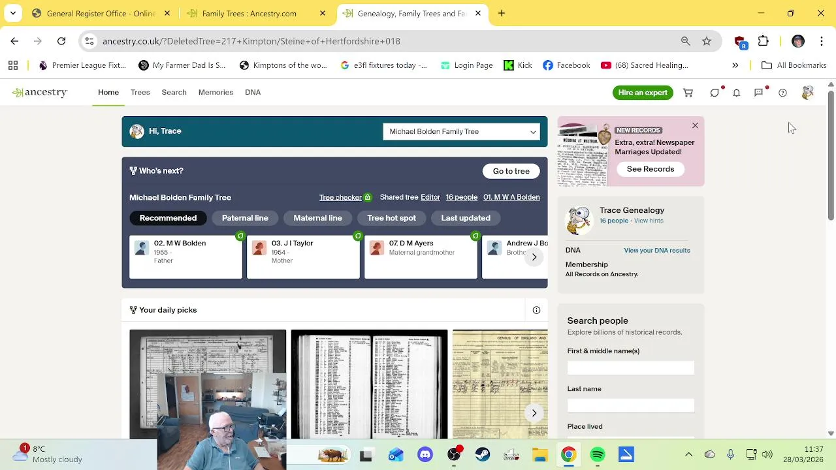Open the Editor link for the shared tree
The height and width of the screenshot is (470, 836).
pyautogui.click(x=430, y=197)
